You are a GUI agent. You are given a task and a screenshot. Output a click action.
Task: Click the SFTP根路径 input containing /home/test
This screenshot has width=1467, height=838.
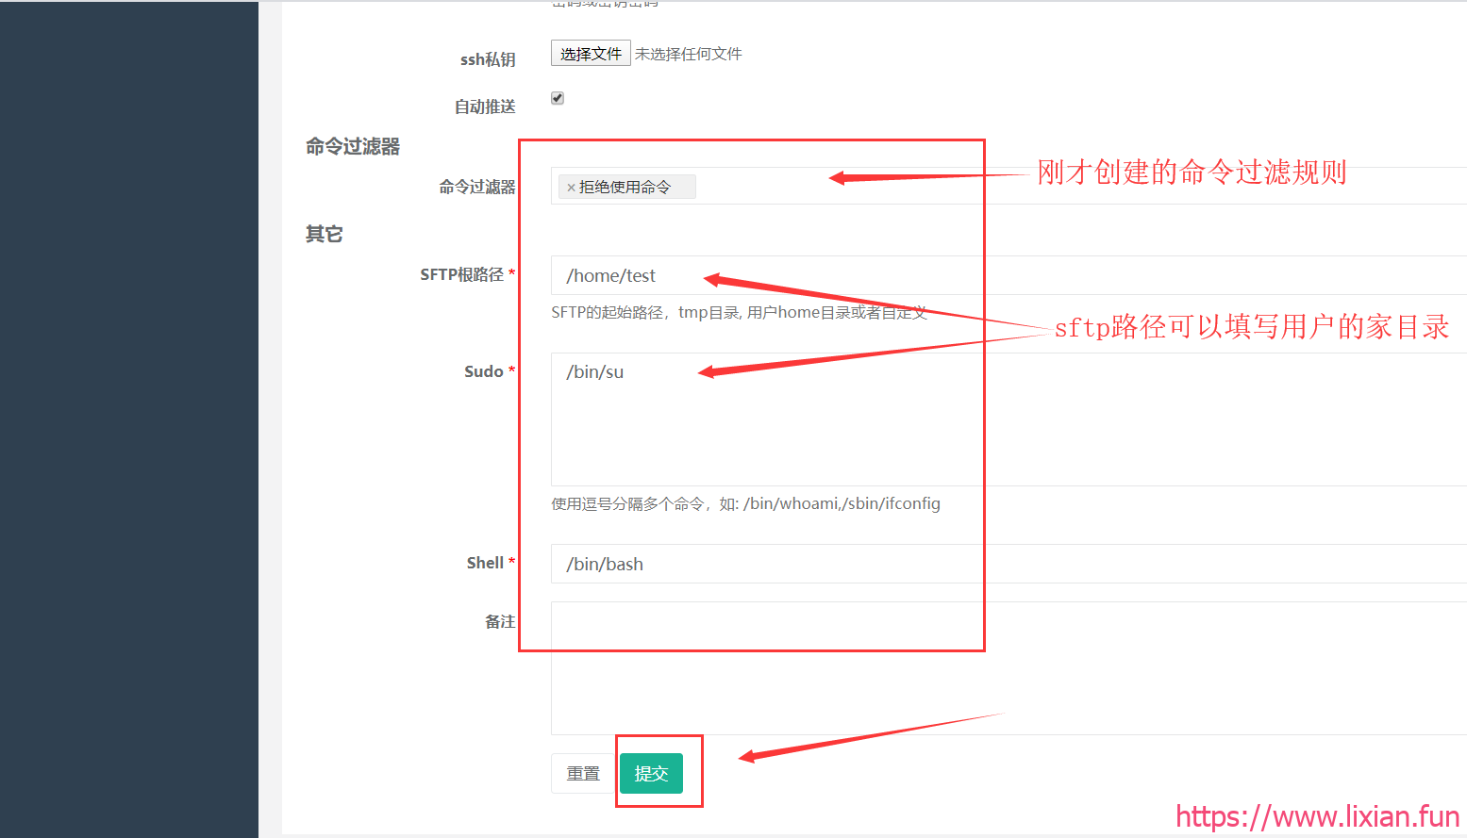click(x=1009, y=275)
